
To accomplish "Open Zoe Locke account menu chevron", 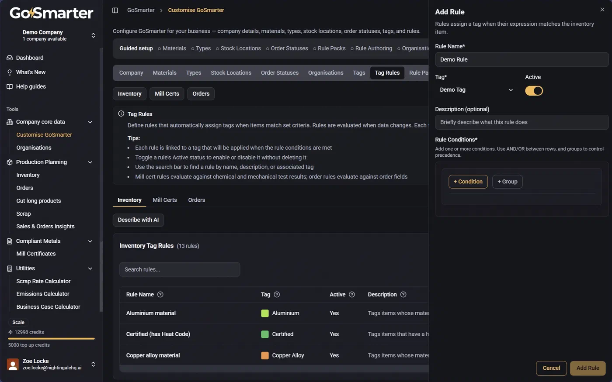I will 93,364.
